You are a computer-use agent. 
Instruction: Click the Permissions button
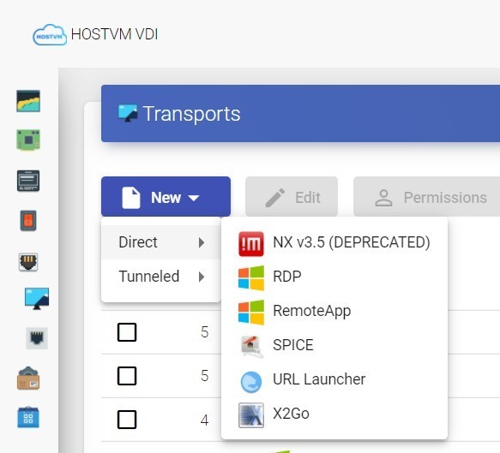coord(426,197)
